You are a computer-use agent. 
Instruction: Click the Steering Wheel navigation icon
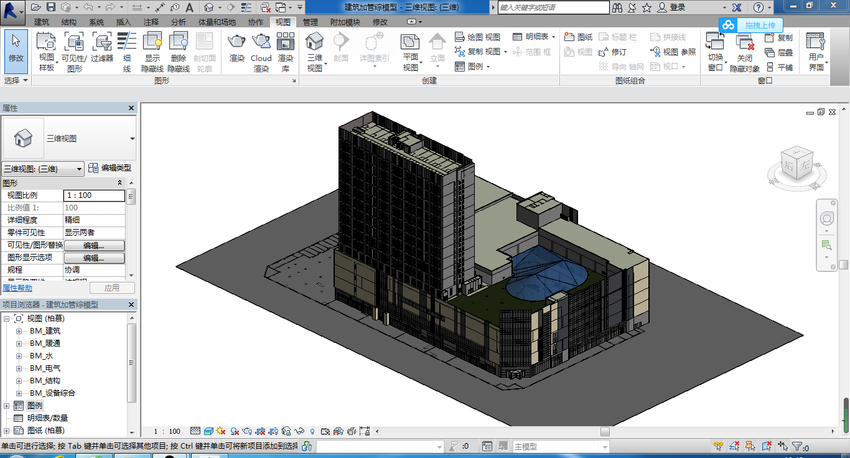(x=827, y=218)
